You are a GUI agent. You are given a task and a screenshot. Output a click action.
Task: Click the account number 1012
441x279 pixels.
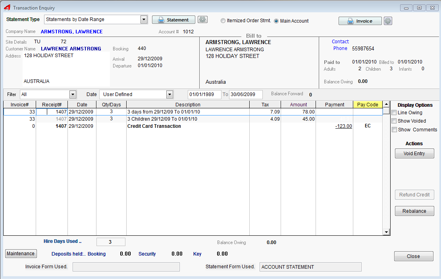click(188, 32)
